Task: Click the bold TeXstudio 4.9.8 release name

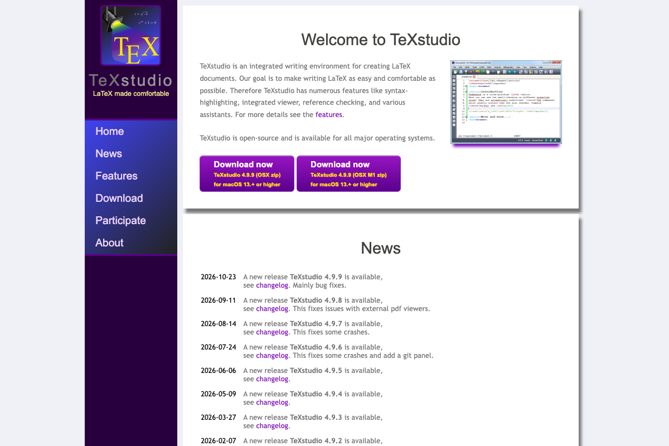Action: tap(316, 300)
